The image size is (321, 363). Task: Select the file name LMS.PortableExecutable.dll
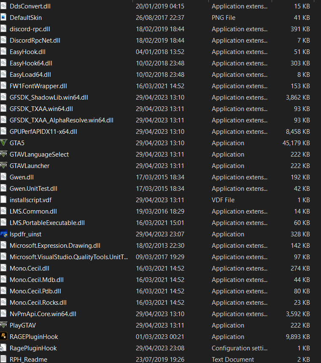tap(47, 223)
